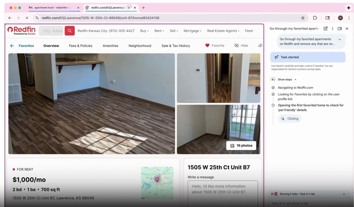Open the Gemini panel three-dot menu
This screenshot has height=207, width=354.
coord(332,29)
